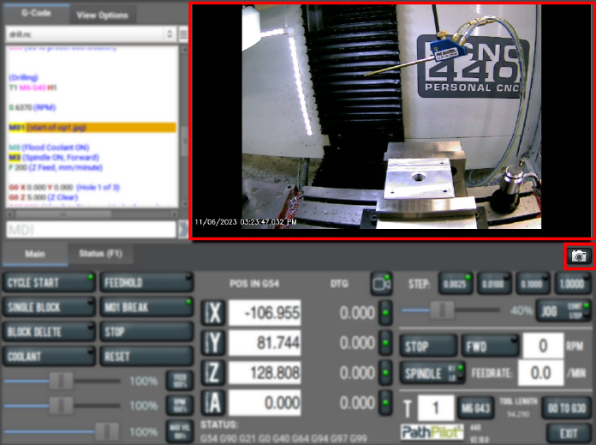Click the camera snapshot icon
The image size is (596, 445).
(x=579, y=256)
